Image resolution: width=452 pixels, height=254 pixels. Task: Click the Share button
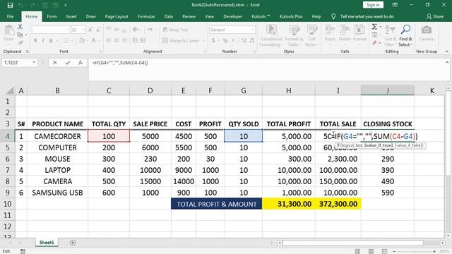pos(435,17)
